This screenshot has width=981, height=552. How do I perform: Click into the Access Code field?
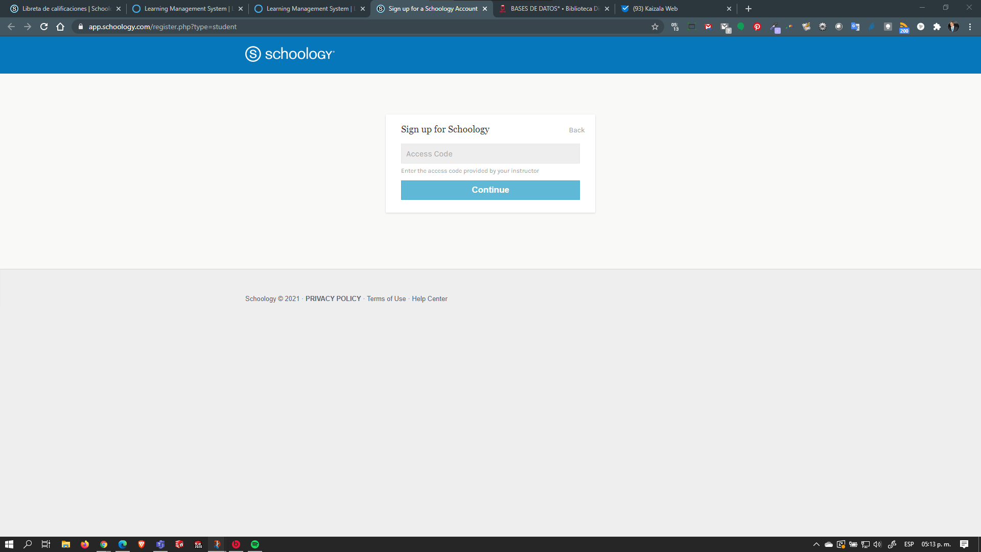490,154
